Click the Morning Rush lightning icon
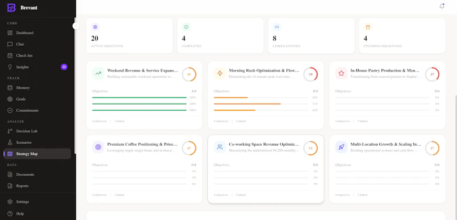This screenshot has width=457, height=220. [220, 74]
